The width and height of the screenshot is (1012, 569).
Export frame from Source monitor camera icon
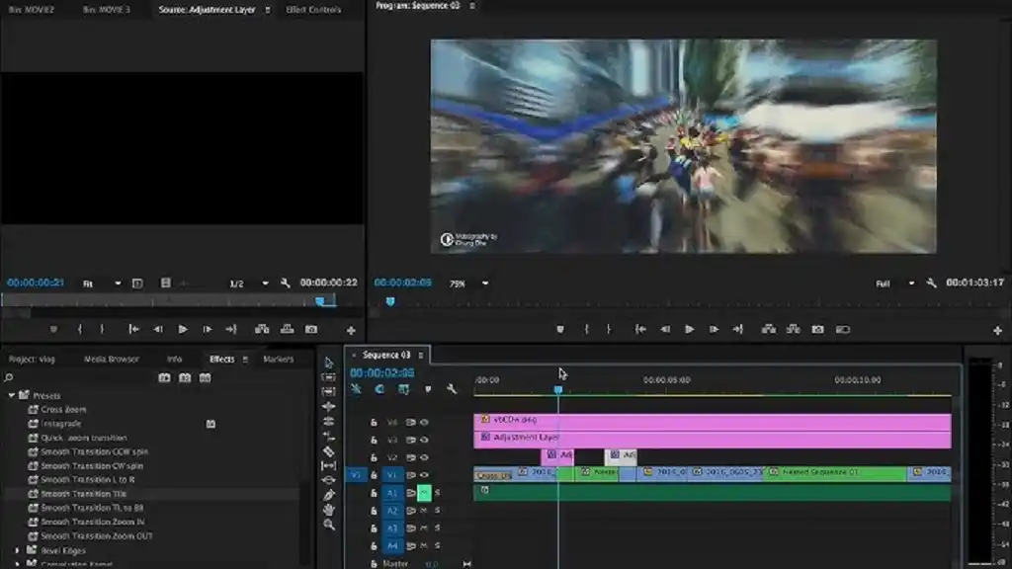point(311,329)
